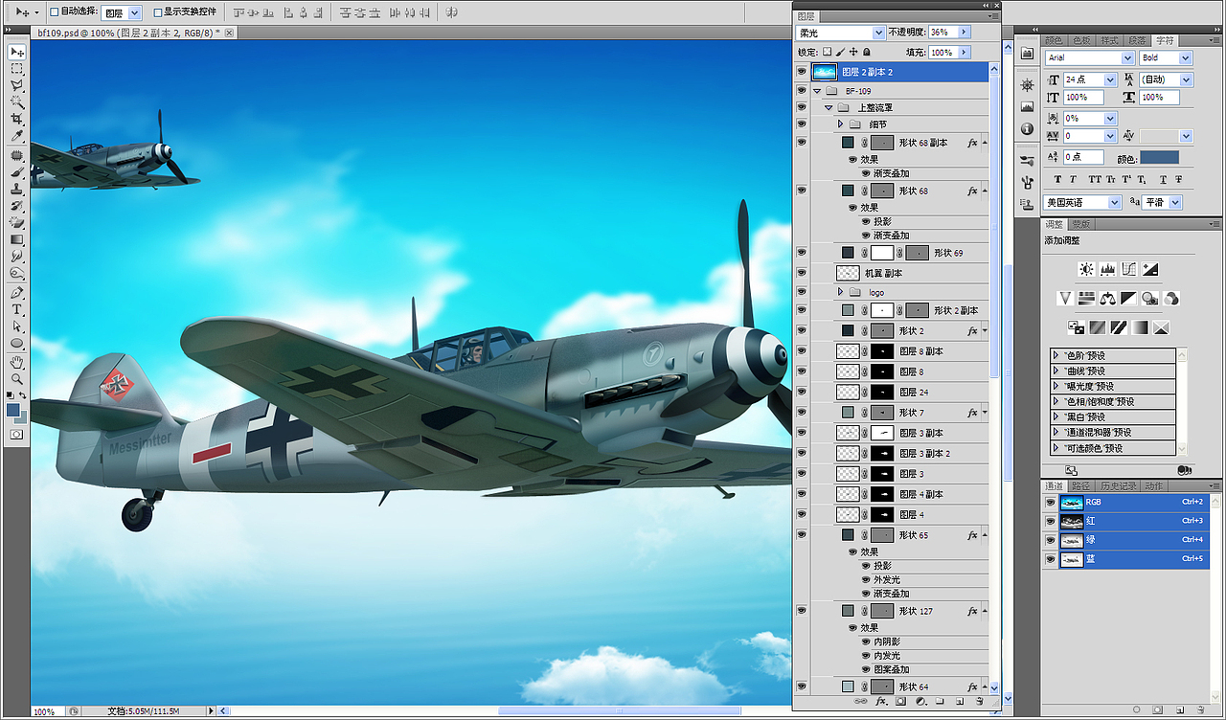This screenshot has width=1226, height=720.
Task: Add a Black & White adjustment layer
Action: [1128, 298]
